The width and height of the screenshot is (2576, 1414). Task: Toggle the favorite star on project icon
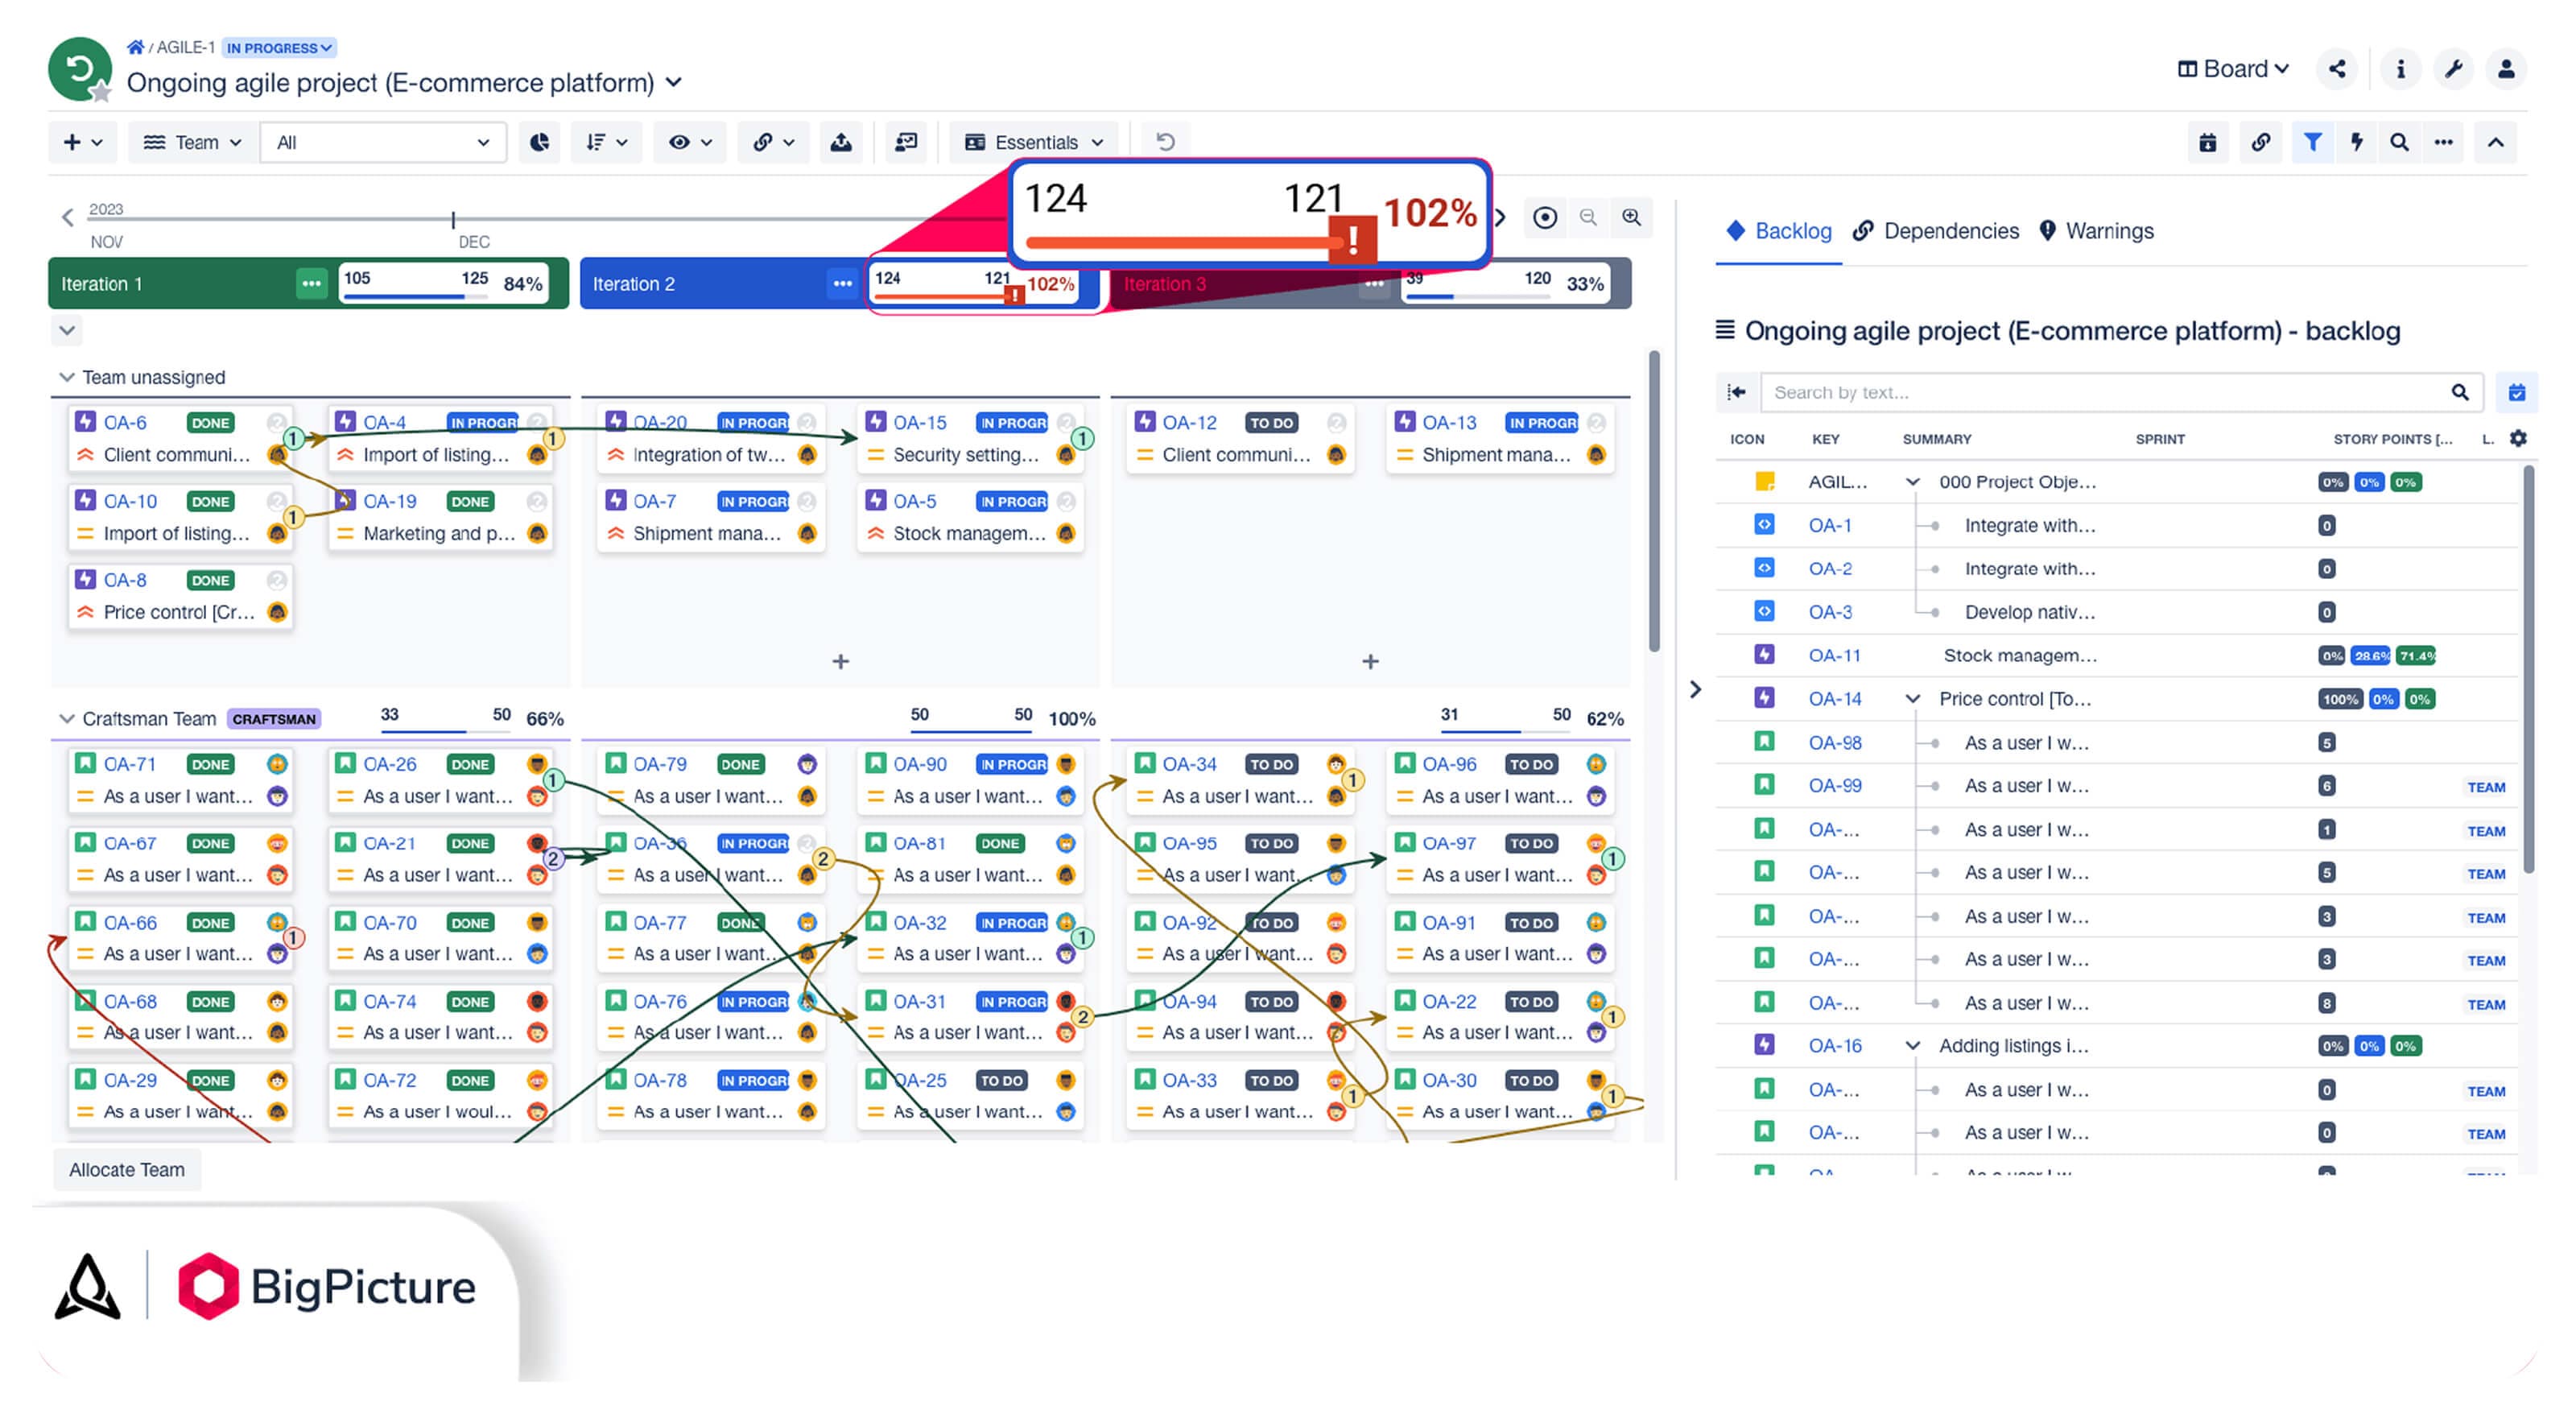coord(101,93)
